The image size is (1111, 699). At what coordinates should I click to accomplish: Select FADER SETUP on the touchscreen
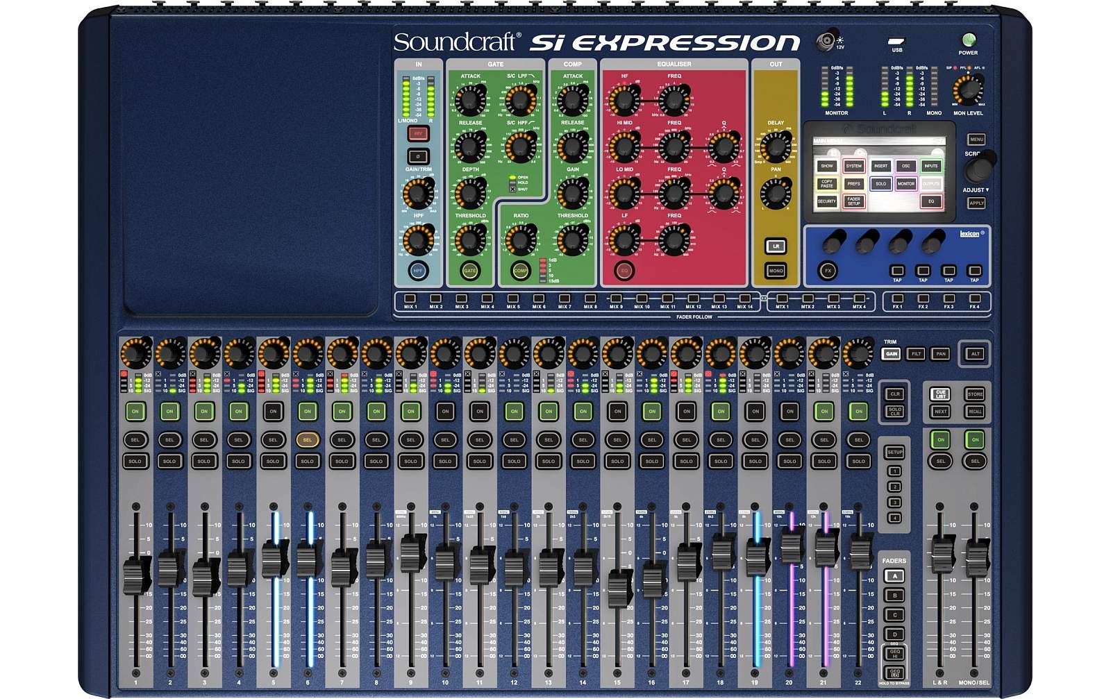[853, 201]
